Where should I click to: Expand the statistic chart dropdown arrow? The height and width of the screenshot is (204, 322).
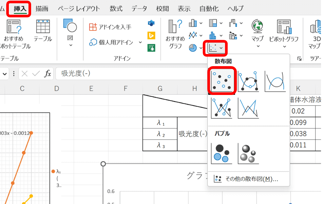pos(221,35)
